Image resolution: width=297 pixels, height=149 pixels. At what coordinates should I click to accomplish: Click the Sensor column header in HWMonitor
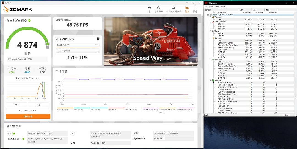coord(221,10)
